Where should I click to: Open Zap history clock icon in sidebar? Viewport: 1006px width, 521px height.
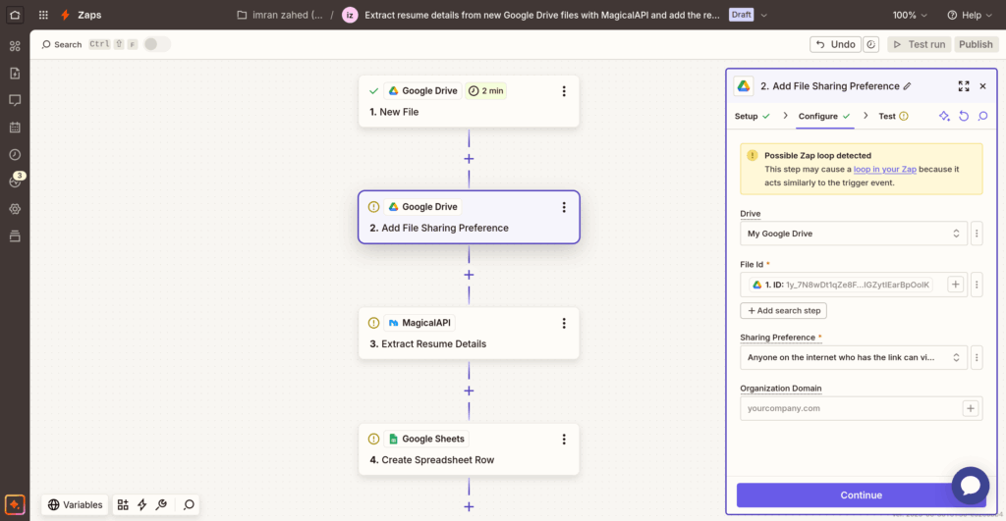[15, 154]
